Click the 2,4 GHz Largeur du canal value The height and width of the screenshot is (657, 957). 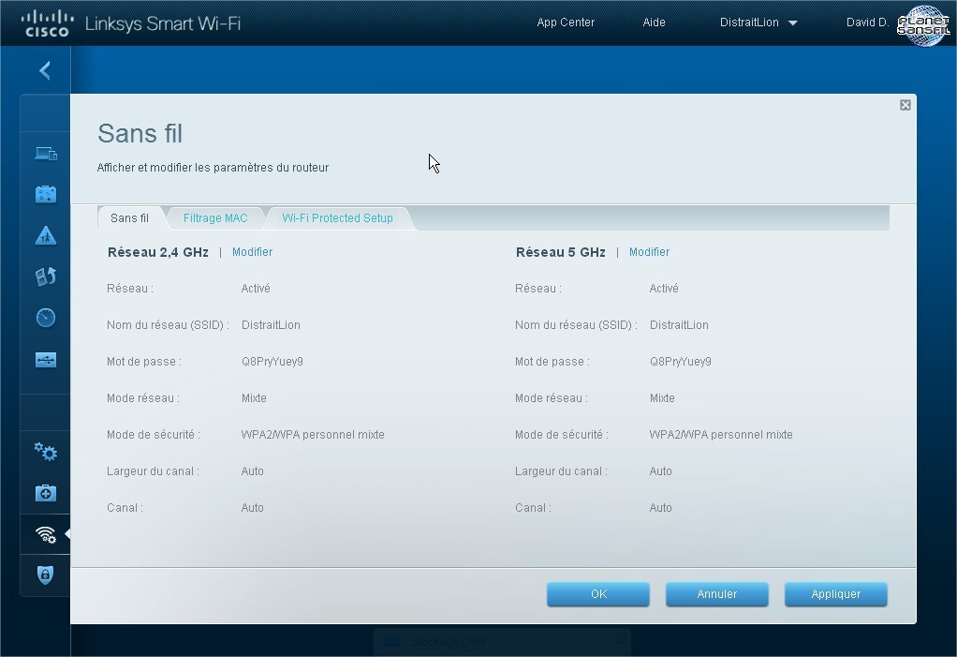[253, 471]
